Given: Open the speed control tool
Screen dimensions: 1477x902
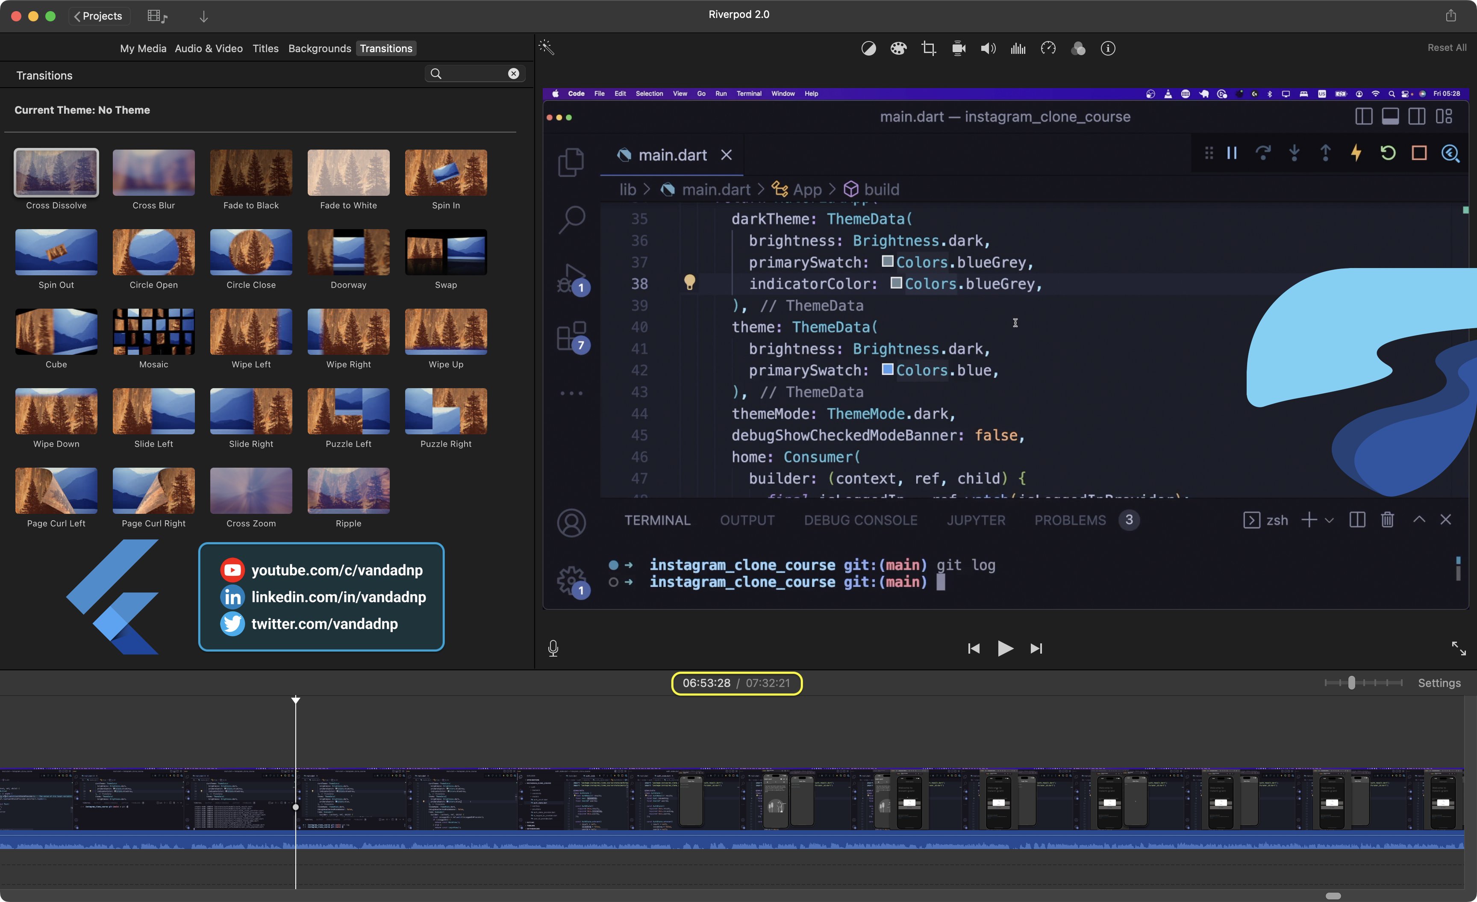Looking at the screenshot, I should pyautogui.click(x=1048, y=49).
